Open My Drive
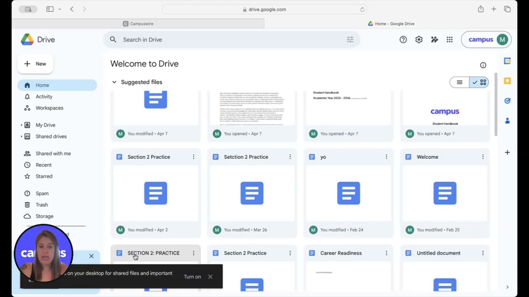Screen dimensions: 529x297 point(45,125)
